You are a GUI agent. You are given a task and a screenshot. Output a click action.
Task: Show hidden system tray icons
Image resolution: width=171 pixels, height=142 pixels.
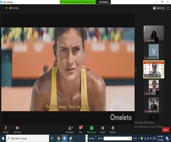[x=139, y=138]
